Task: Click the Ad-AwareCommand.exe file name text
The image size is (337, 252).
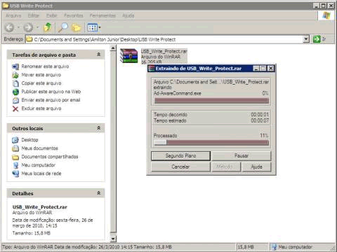Action: point(178,93)
